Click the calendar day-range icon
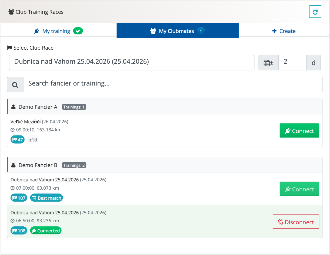Screen dimensions: 330x255 pos(268,63)
